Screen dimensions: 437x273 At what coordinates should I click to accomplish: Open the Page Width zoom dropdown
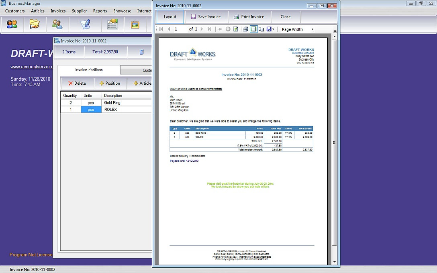[297, 29]
